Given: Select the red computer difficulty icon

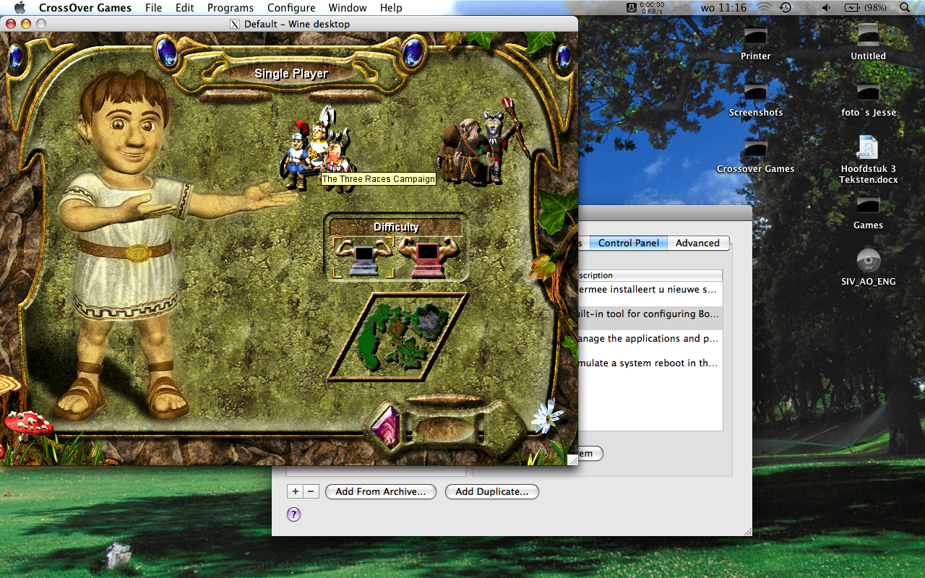Looking at the screenshot, I should pyautogui.click(x=429, y=258).
